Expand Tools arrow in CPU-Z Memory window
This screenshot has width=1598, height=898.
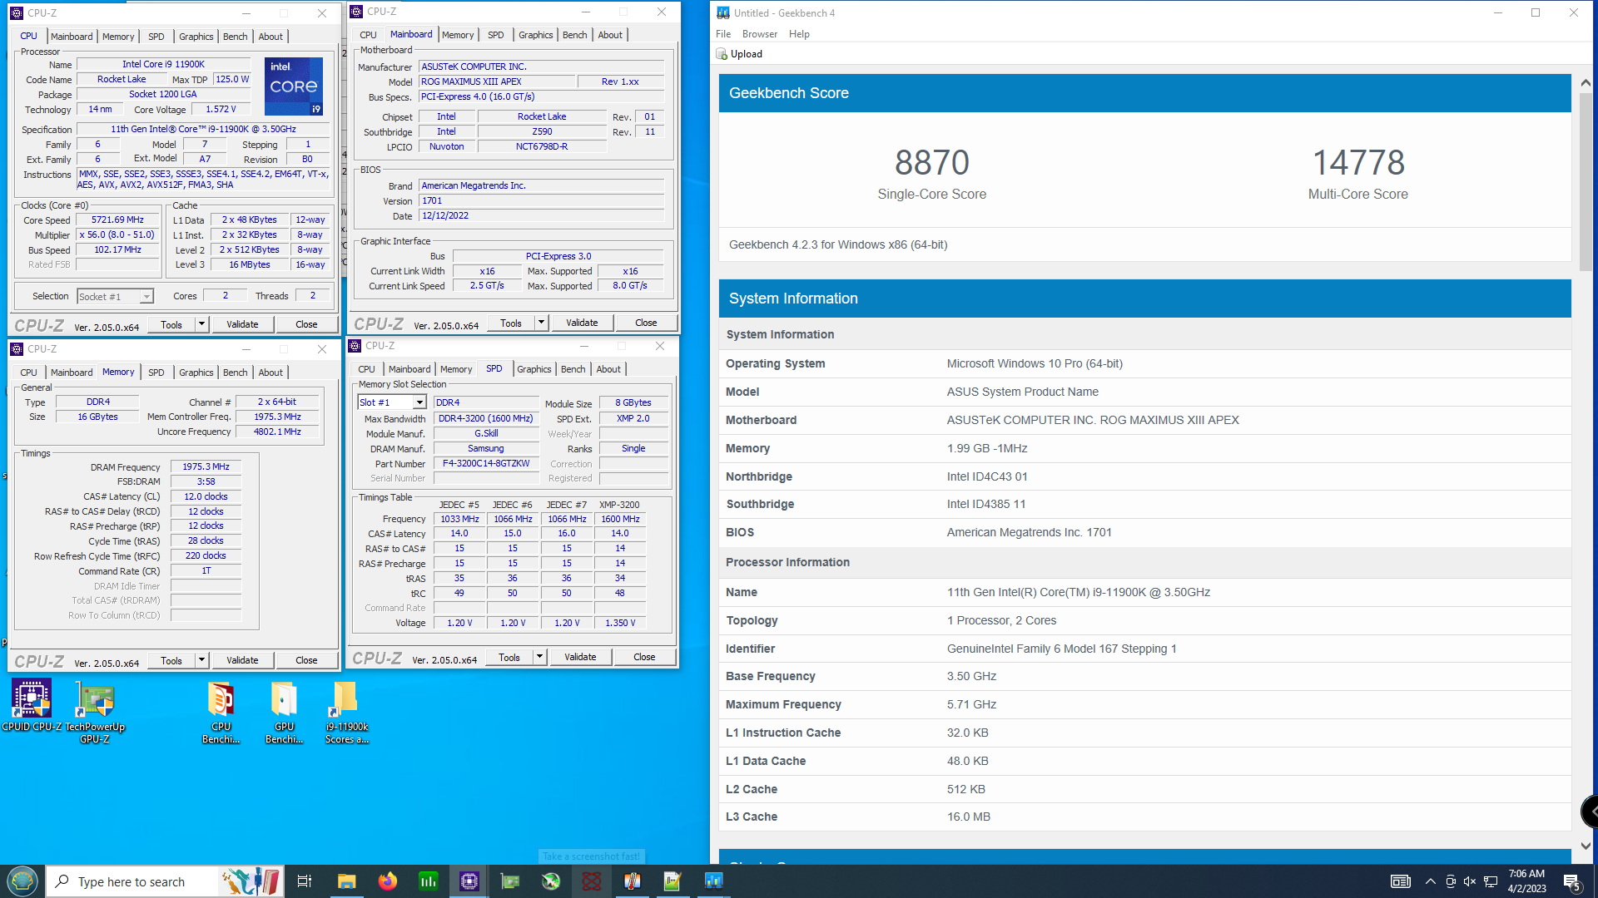(x=201, y=660)
